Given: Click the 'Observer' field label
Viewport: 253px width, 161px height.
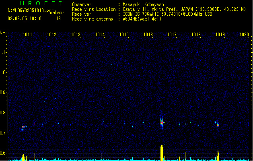Looking at the screenshot, I should coord(82,4).
